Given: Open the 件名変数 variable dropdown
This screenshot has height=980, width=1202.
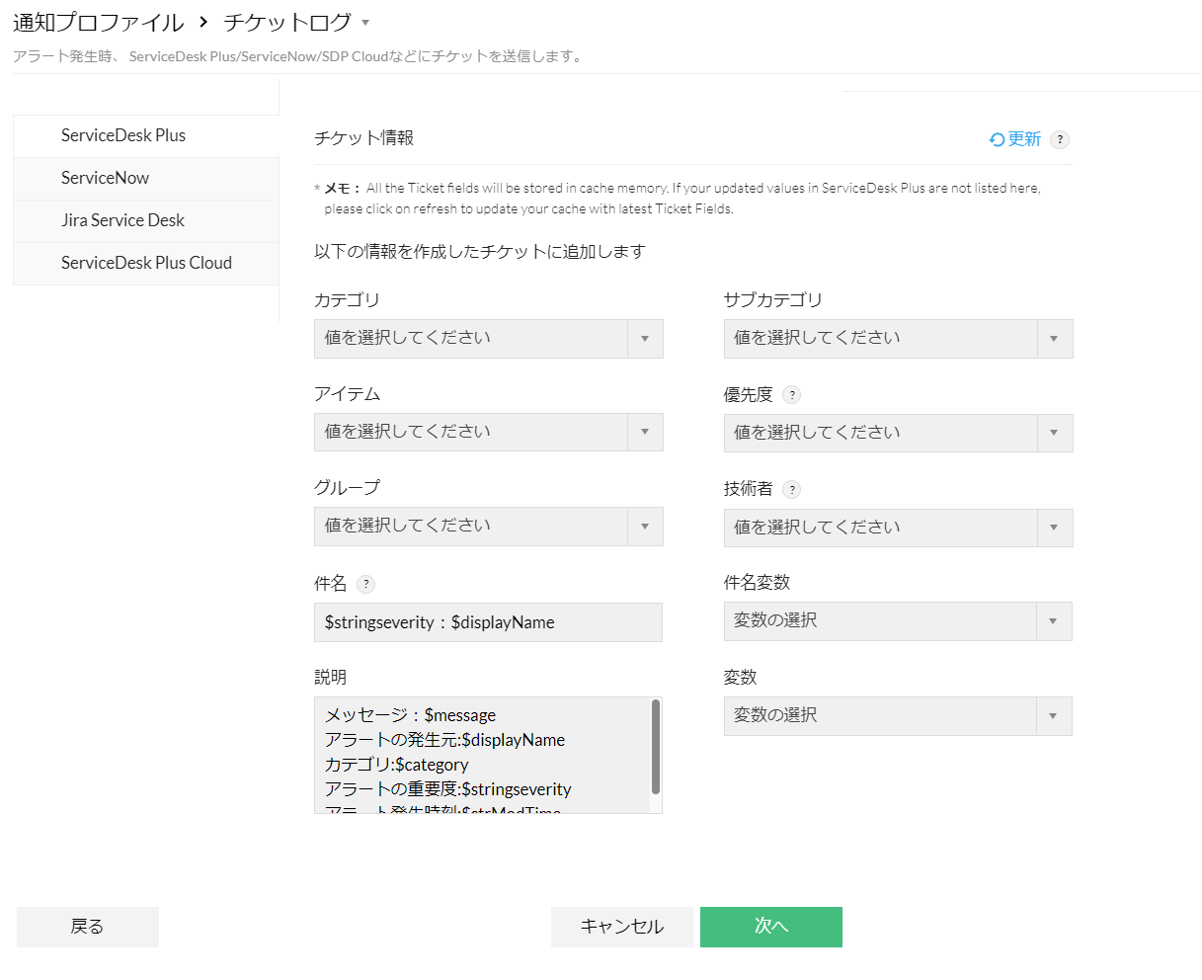Looking at the screenshot, I should pos(898,621).
